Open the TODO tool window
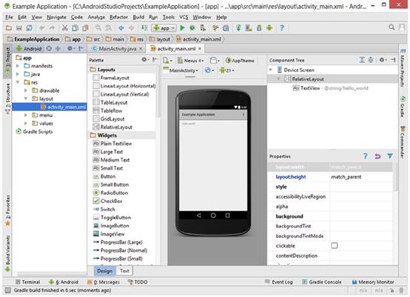 point(138,282)
